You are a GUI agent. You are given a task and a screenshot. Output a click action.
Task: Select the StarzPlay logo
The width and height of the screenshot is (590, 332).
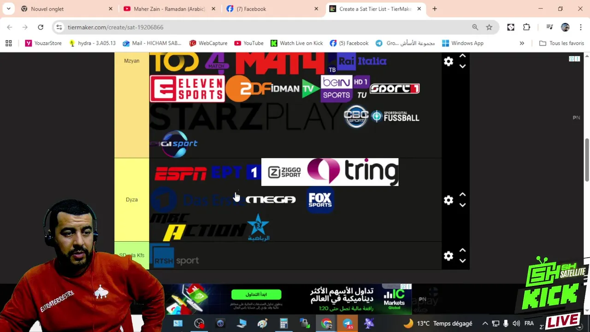tap(247, 117)
